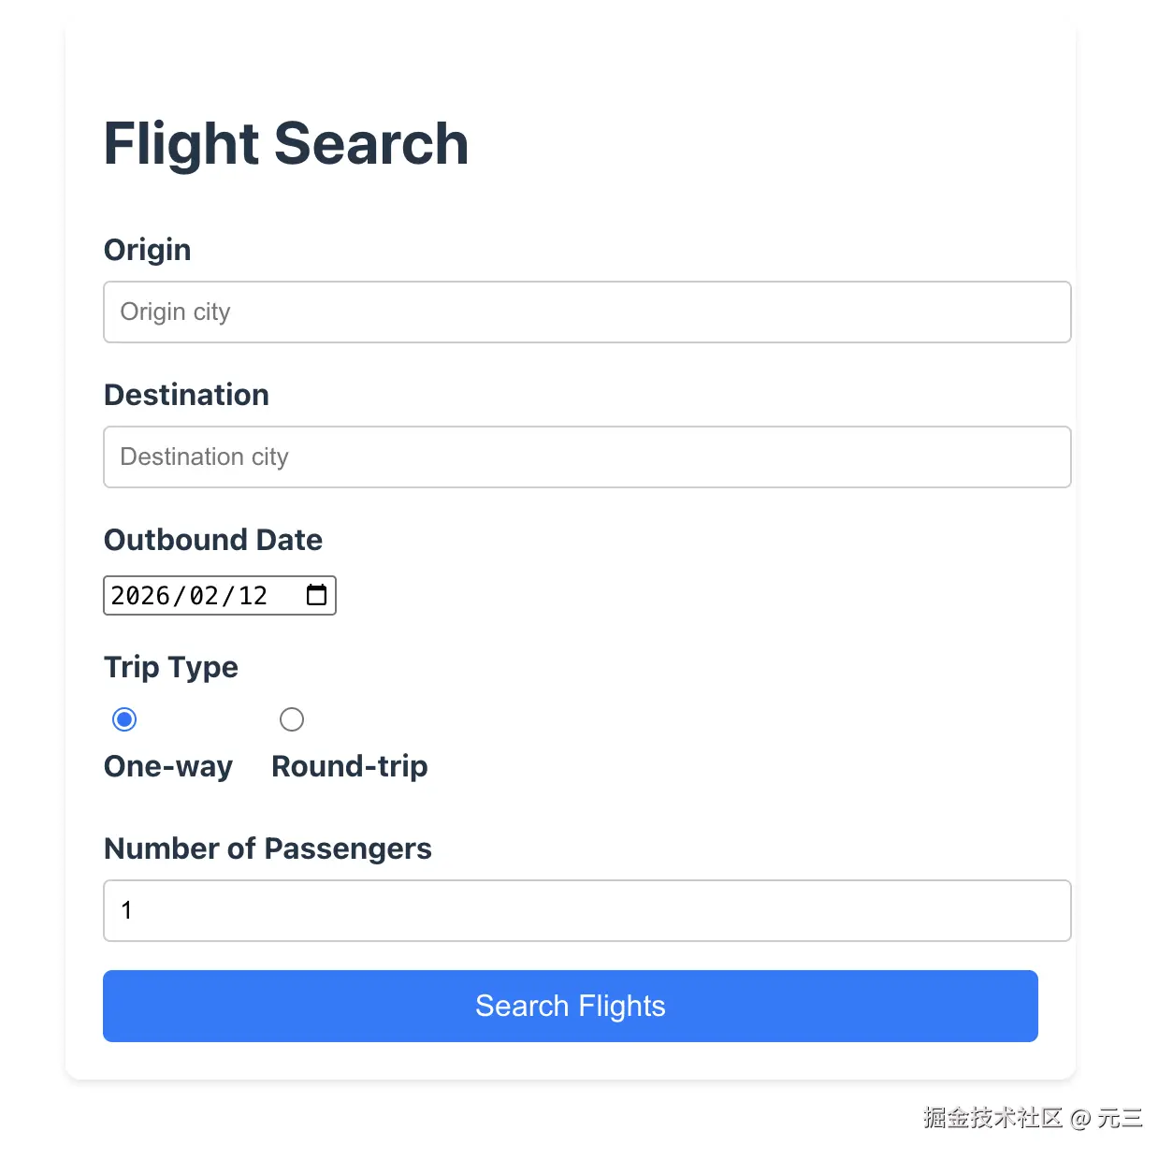Select the day segment 12 in the date

tap(253, 596)
